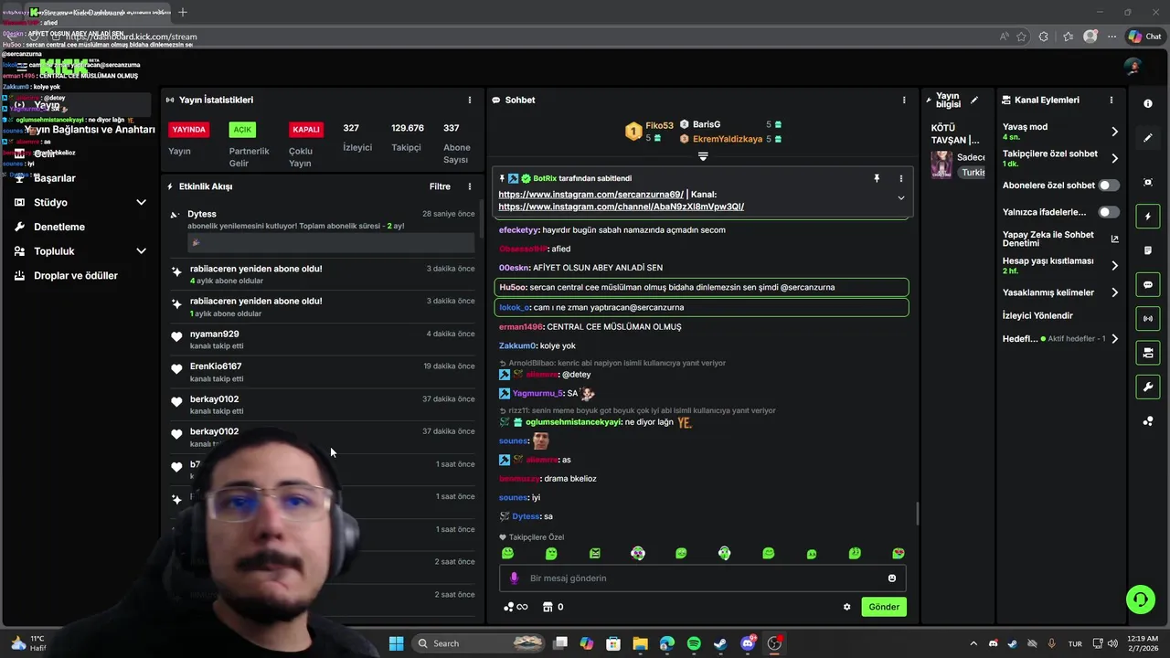Click the chat message input field

[x=702, y=578]
